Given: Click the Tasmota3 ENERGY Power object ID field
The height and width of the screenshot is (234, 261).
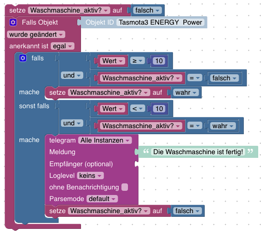Looking at the screenshot, I should tap(161, 22).
